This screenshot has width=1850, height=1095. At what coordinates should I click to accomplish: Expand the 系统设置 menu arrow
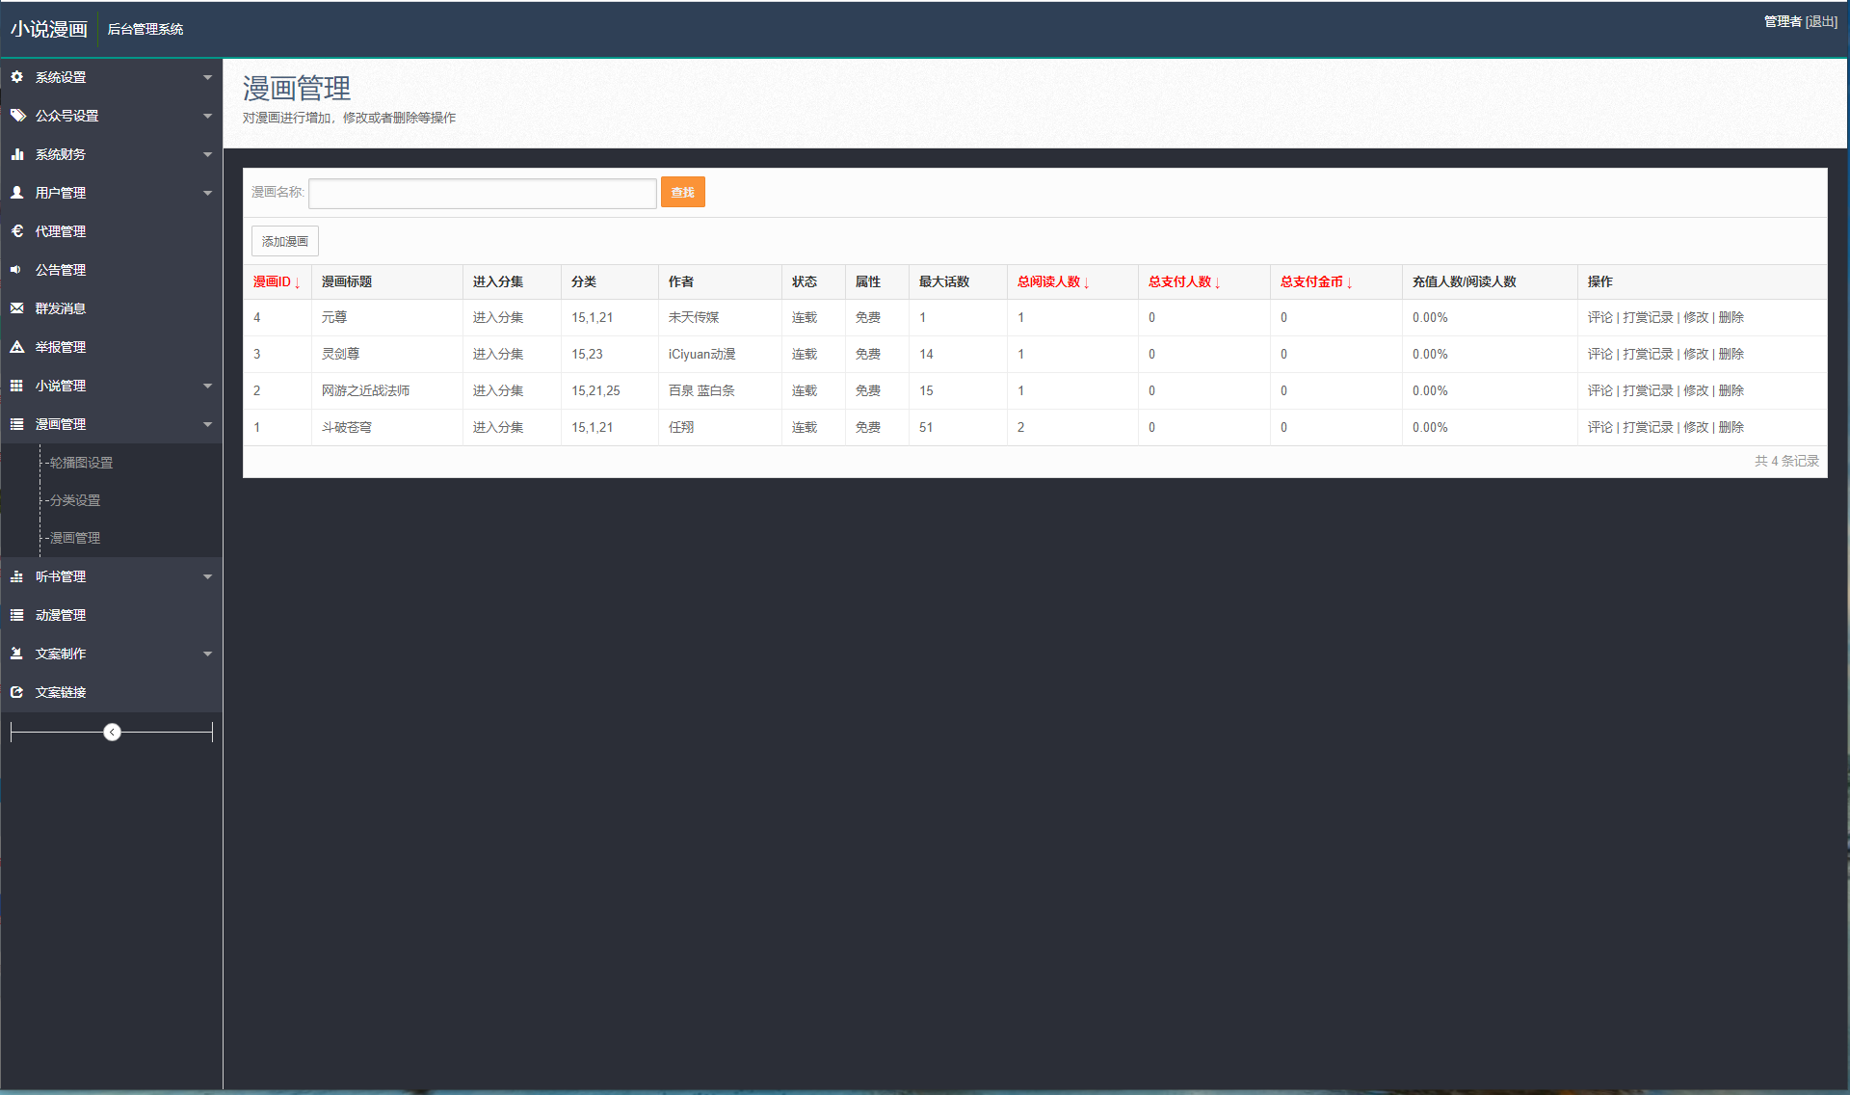click(x=207, y=77)
